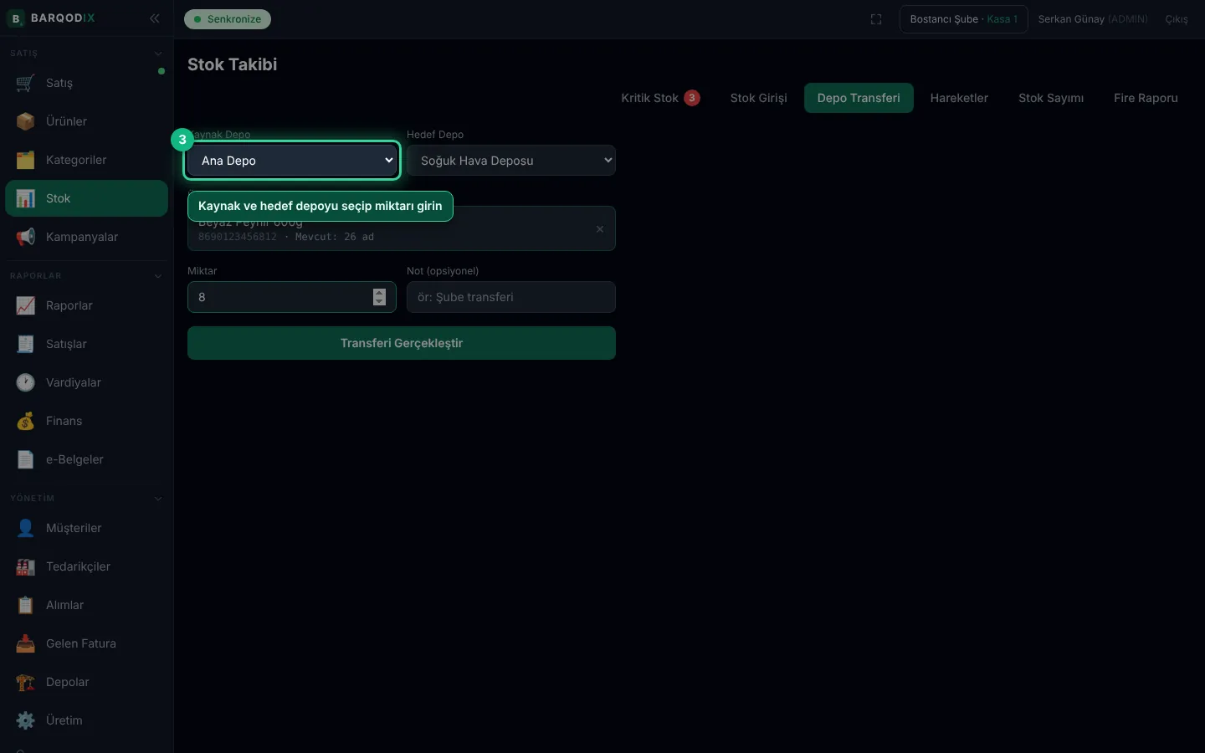1205x753 pixels.
Task: Switch to the Kritik Stok tab
Action: pos(660,98)
